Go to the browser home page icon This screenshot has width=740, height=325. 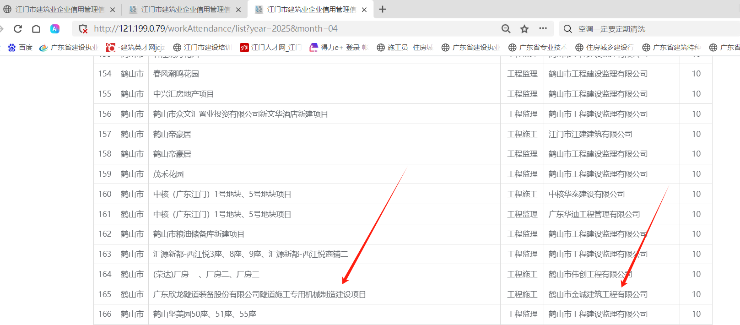pyautogui.click(x=36, y=29)
